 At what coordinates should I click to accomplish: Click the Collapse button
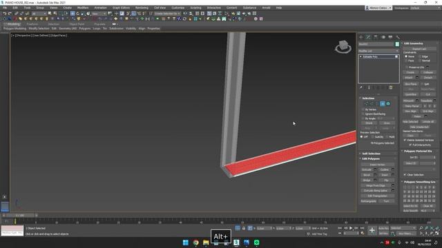(428, 72)
